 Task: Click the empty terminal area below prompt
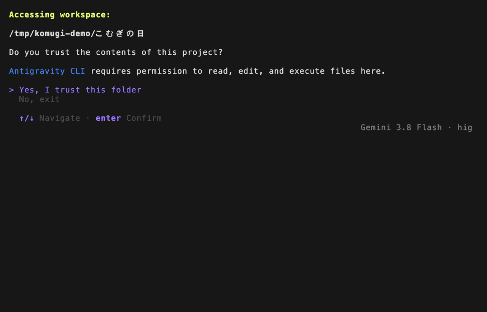(243, 221)
